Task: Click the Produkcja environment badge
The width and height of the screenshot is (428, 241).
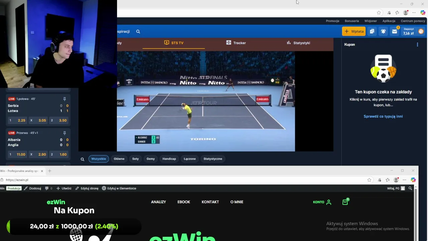Action: (14, 188)
